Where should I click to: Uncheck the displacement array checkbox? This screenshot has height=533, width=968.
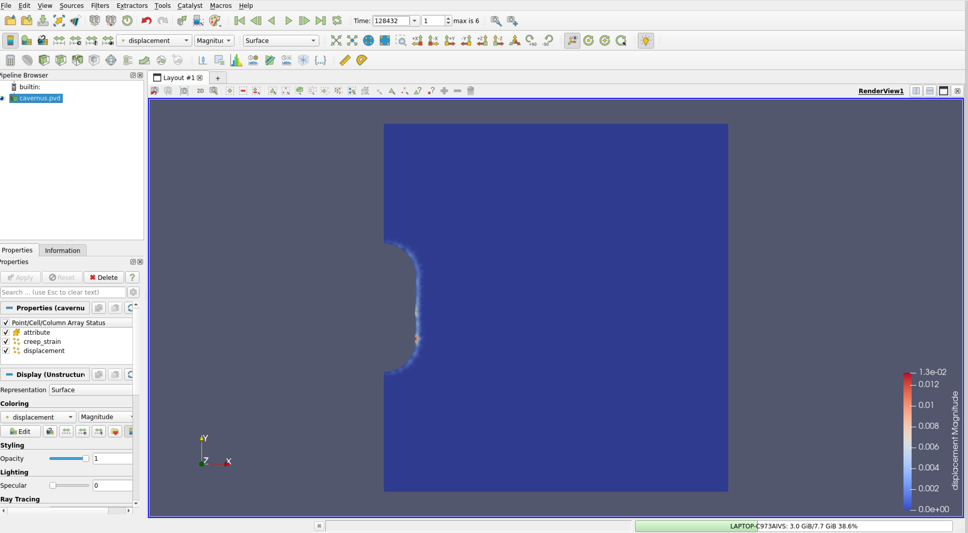pos(6,351)
